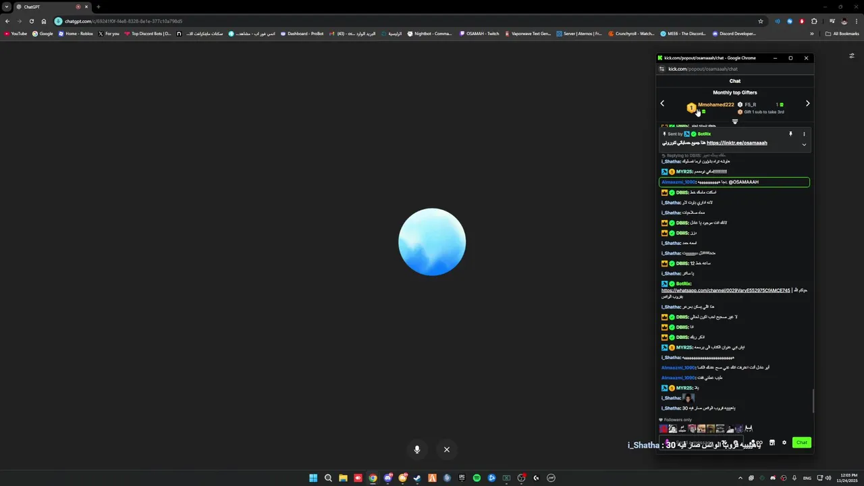
Task: Open the MEE6 Discord bookmark
Action: point(682,34)
